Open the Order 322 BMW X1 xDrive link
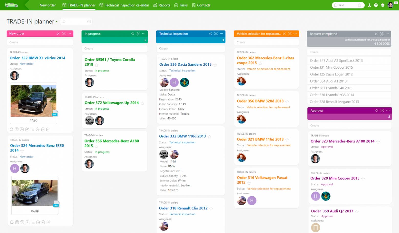 (x=37, y=58)
